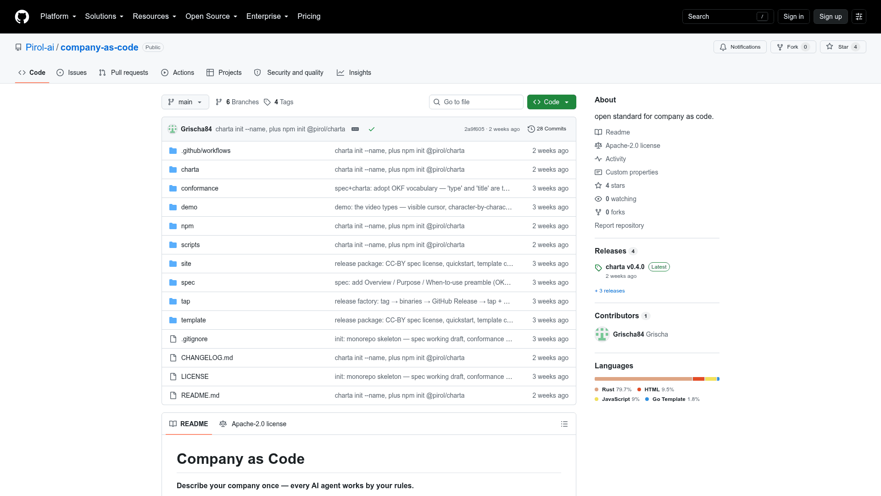Open README outline list icon
Viewport: 881px width, 496px height.
coord(564,424)
